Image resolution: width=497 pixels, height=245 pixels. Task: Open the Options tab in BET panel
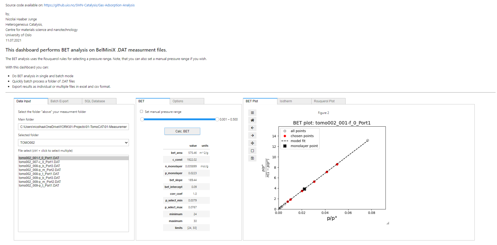tap(178, 101)
